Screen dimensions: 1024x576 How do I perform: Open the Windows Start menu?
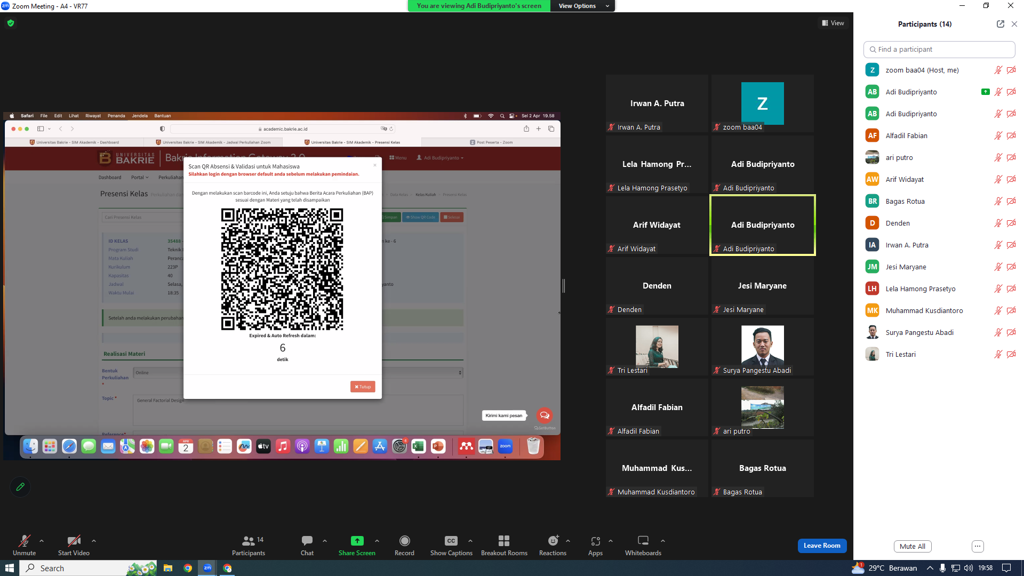coord(9,568)
